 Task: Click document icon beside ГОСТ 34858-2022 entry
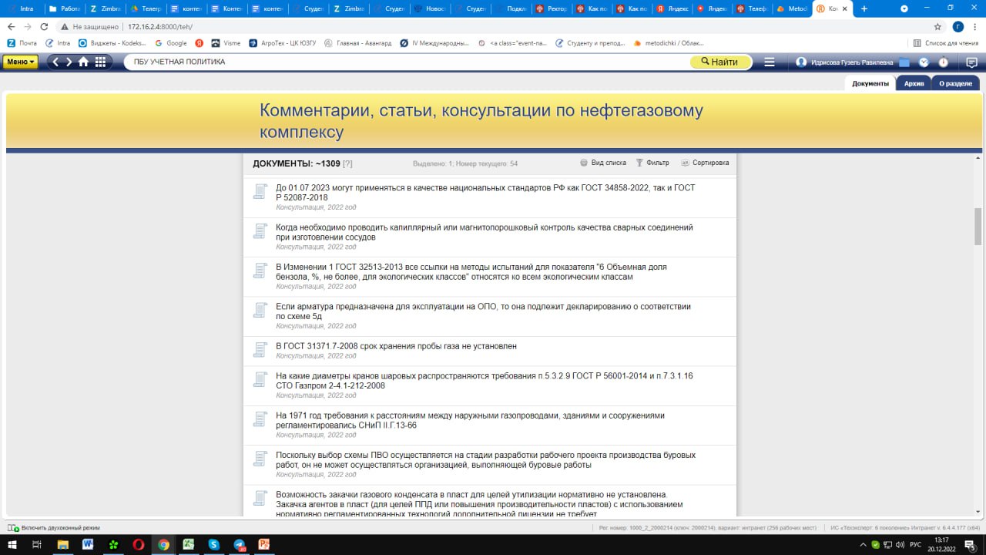tap(260, 193)
